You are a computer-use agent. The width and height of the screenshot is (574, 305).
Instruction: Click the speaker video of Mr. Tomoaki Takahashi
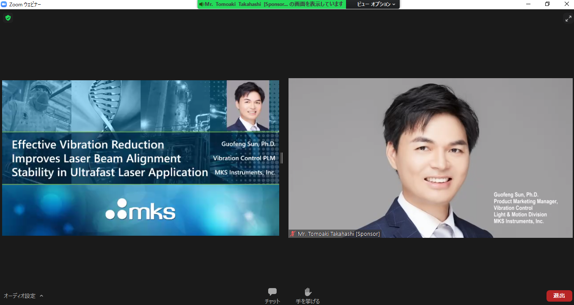coord(431,158)
